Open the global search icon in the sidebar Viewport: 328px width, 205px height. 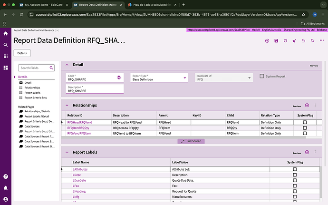tap(6, 45)
